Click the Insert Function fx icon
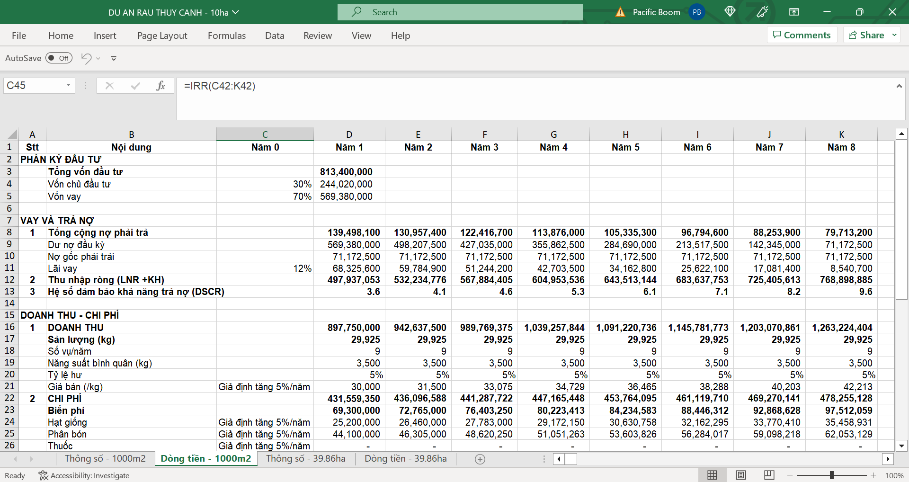Screen dimensions: 909x482 (160, 86)
